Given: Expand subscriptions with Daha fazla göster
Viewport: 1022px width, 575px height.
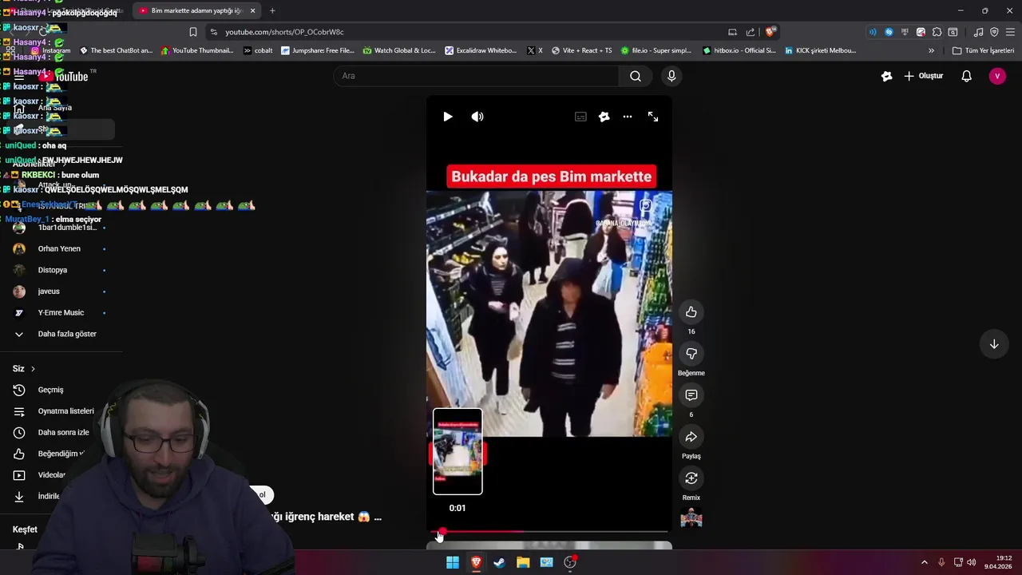Looking at the screenshot, I should [x=67, y=334].
